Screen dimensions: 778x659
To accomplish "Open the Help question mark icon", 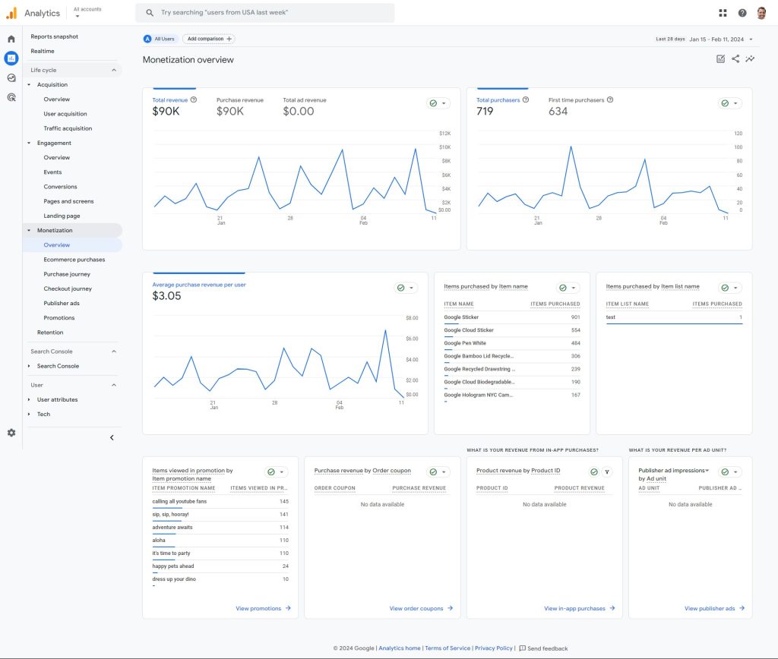I will (x=742, y=13).
